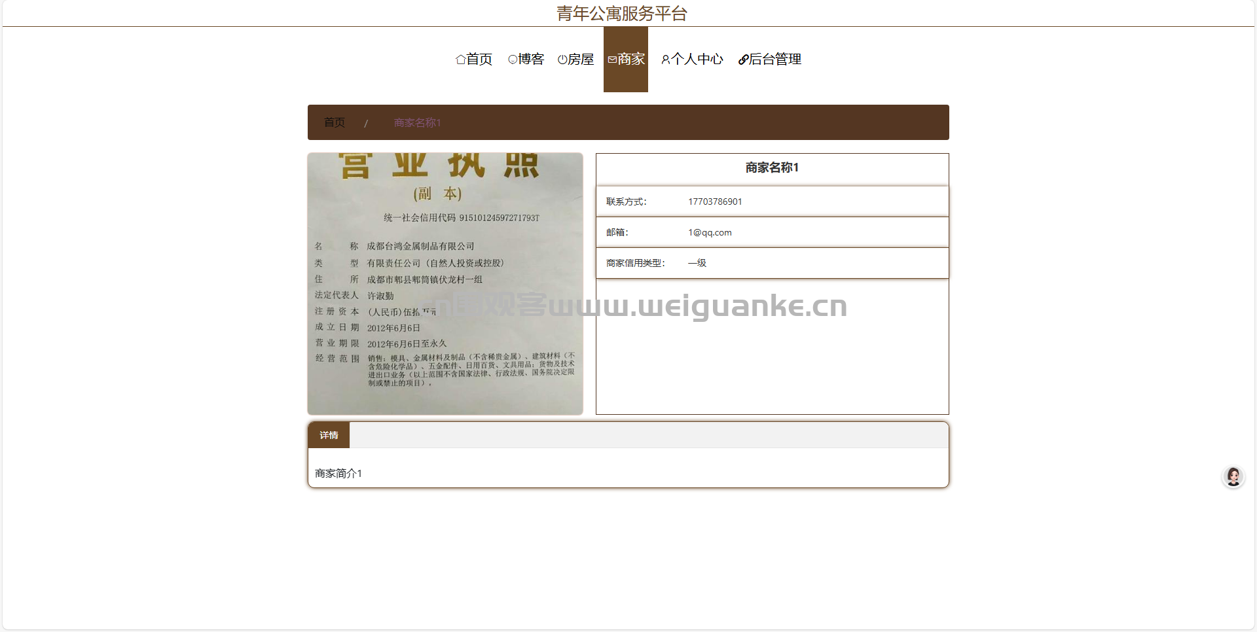This screenshot has width=1257, height=632.
Task: Click the business license image thumbnail
Action: pos(445,284)
